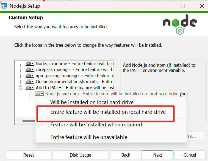Close the Node.js Setup window

click(202, 6)
